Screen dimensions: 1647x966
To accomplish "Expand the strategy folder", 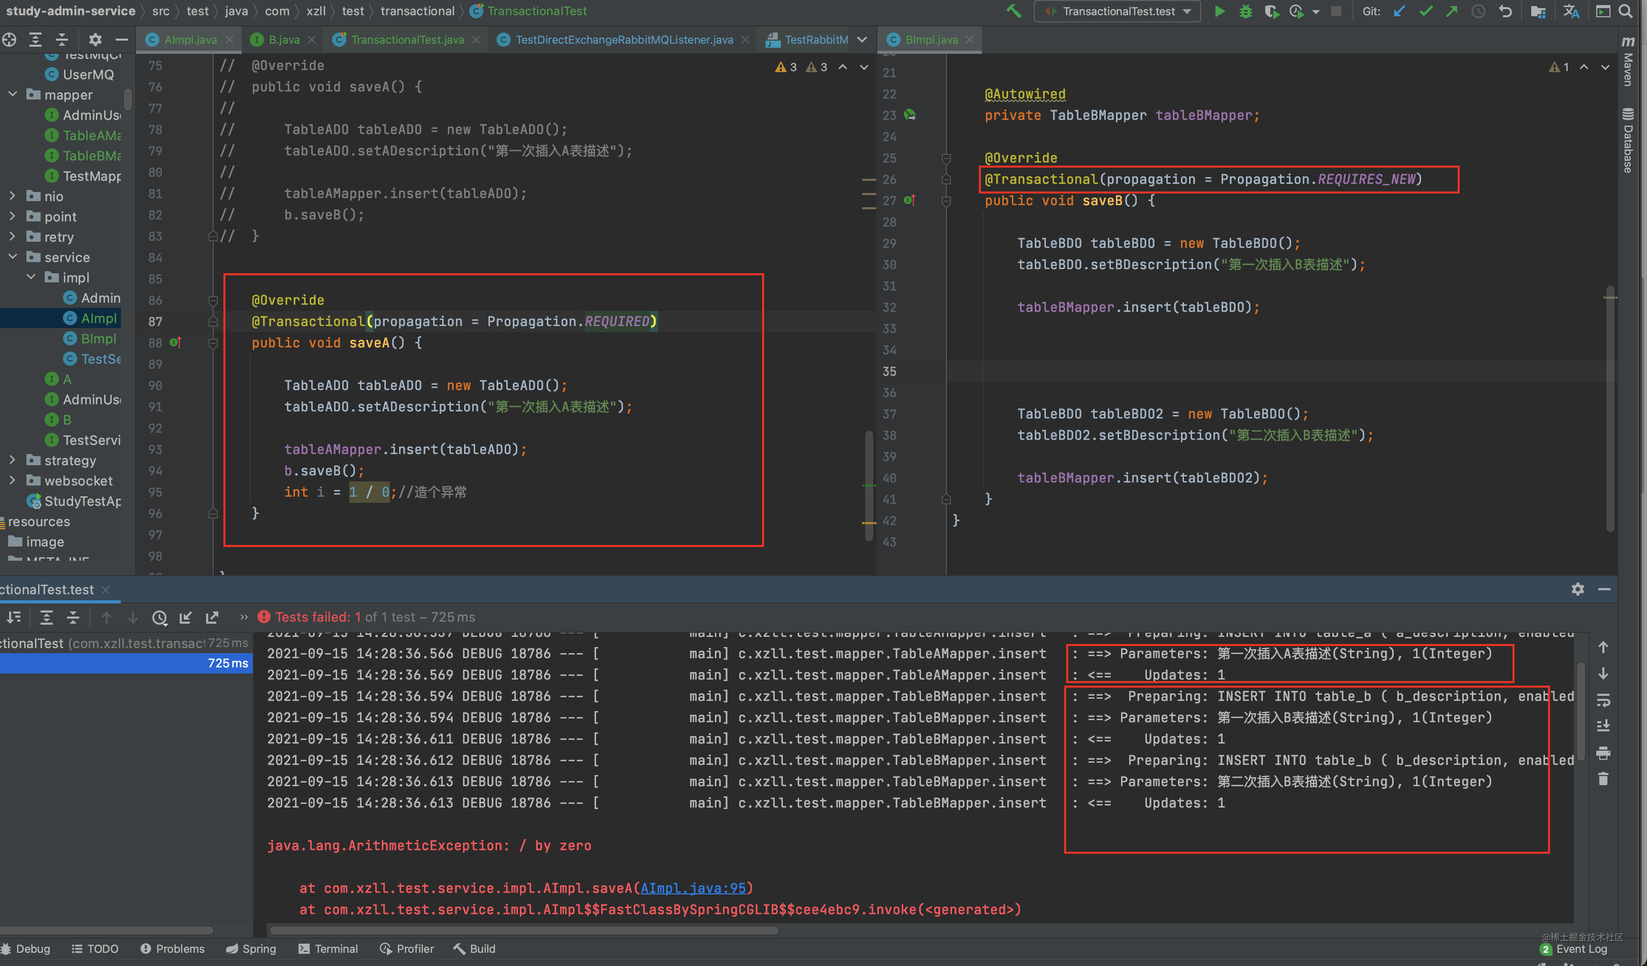I will [12, 460].
